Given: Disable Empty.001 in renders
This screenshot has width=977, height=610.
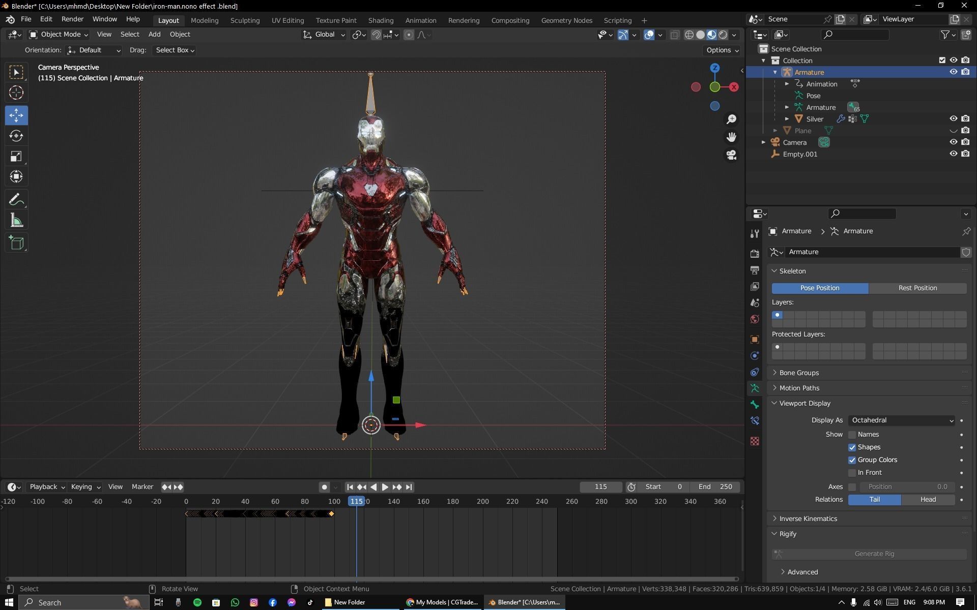Looking at the screenshot, I should [x=965, y=154].
